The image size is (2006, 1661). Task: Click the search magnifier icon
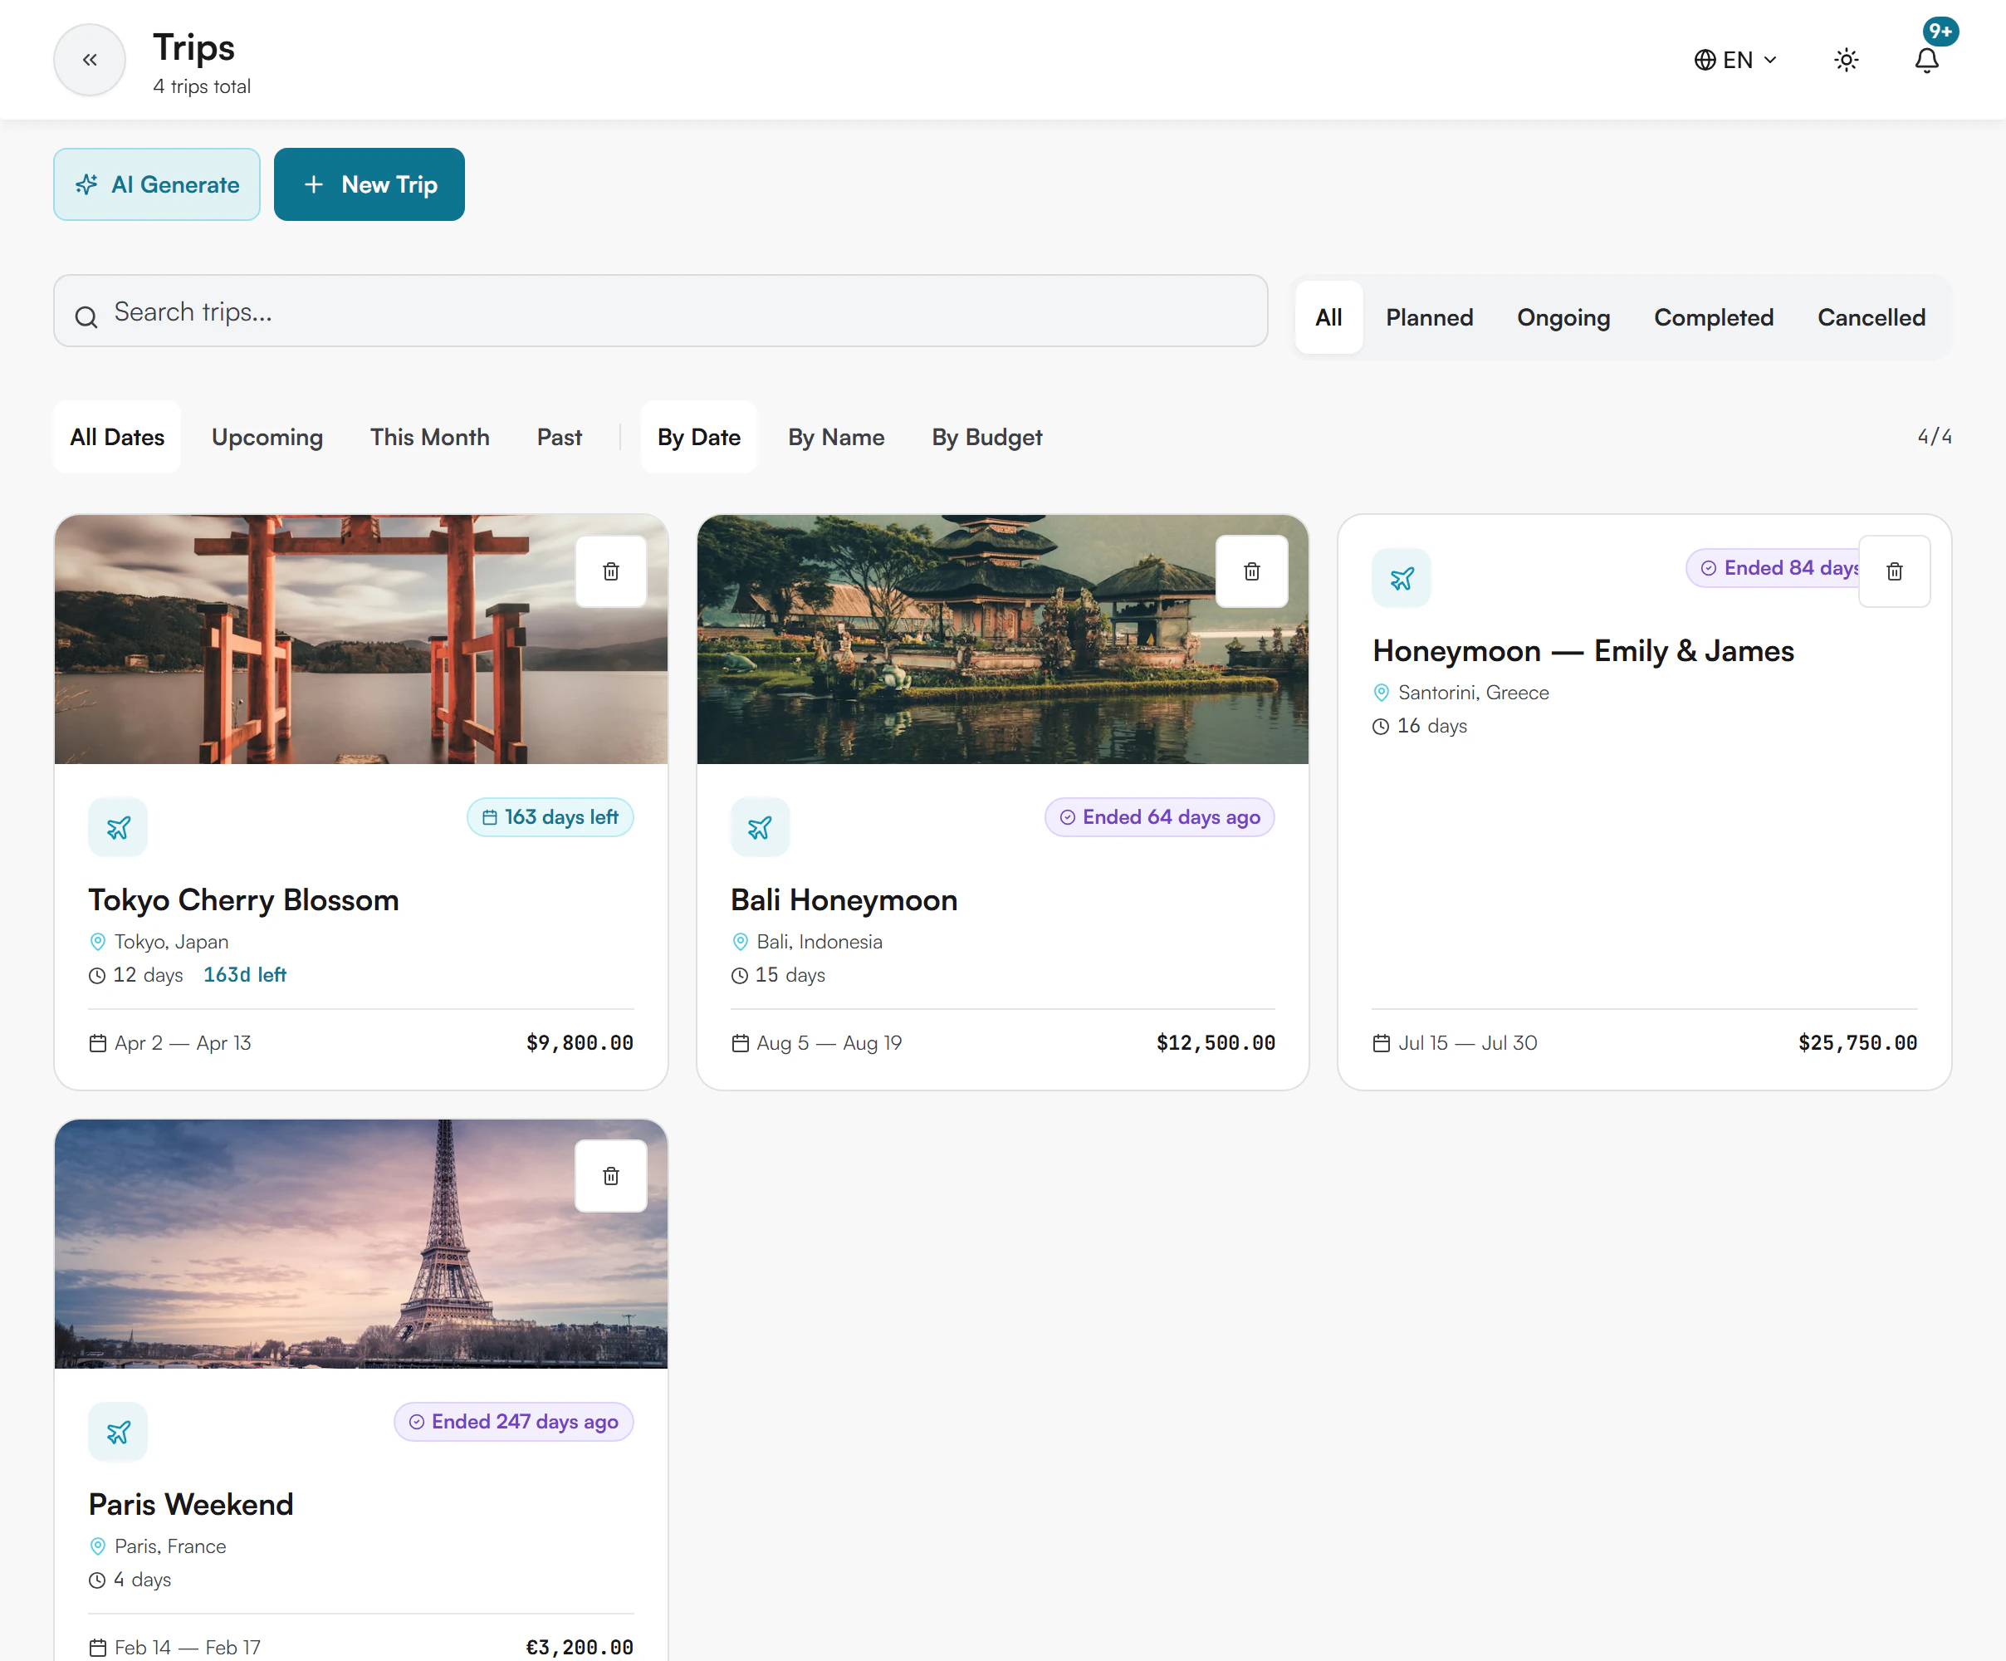(x=86, y=316)
